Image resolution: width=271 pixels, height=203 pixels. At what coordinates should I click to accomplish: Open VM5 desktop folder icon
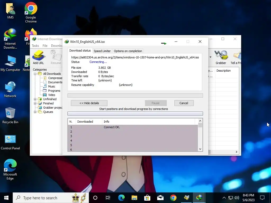(10, 11)
